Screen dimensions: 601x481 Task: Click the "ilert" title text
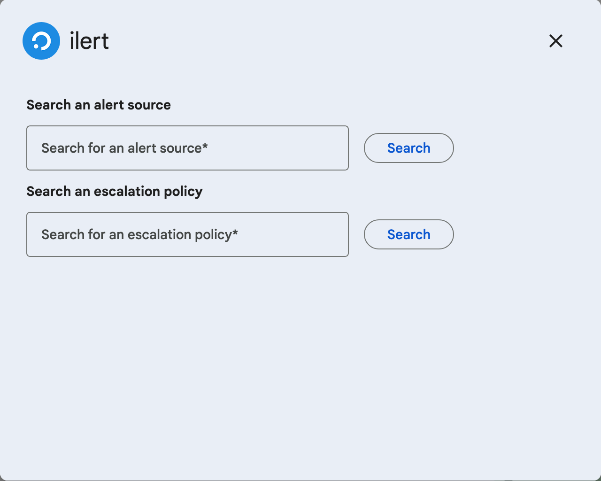(x=89, y=41)
